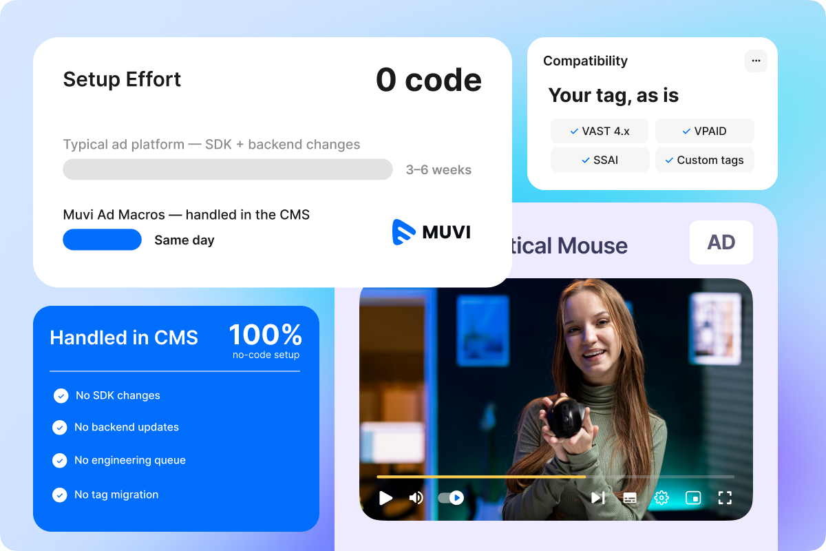Viewport: 826px width, 551px height.
Task: Select the Custom tags chip
Action: pos(705,160)
